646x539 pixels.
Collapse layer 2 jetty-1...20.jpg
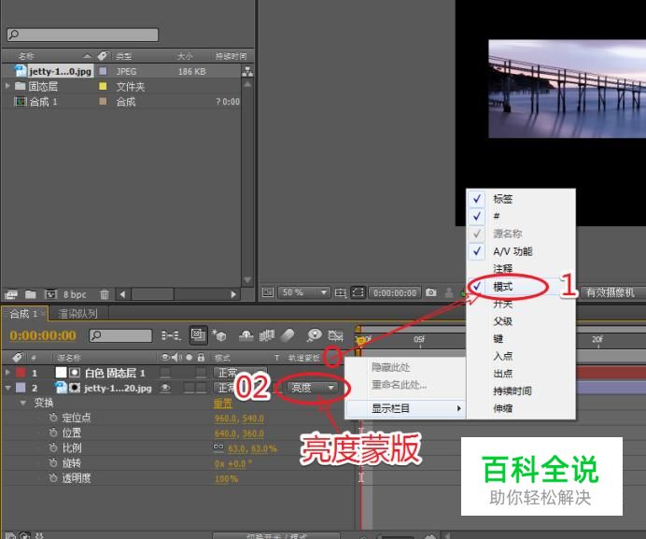(x=7, y=388)
